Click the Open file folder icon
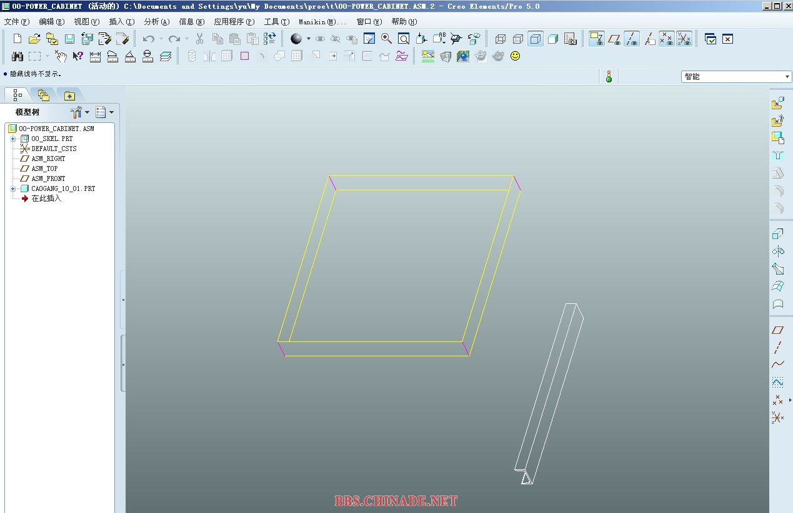Screen dimensions: 793x513 34,39
